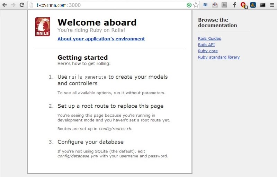The width and height of the screenshot is (277, 177).
Task: Open About your application's environment link
Action: click(x=101, y=39)
